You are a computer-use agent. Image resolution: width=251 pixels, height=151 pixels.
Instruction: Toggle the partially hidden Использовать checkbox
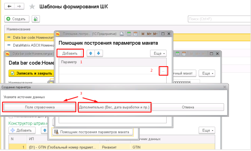click(x=11, y=117)
